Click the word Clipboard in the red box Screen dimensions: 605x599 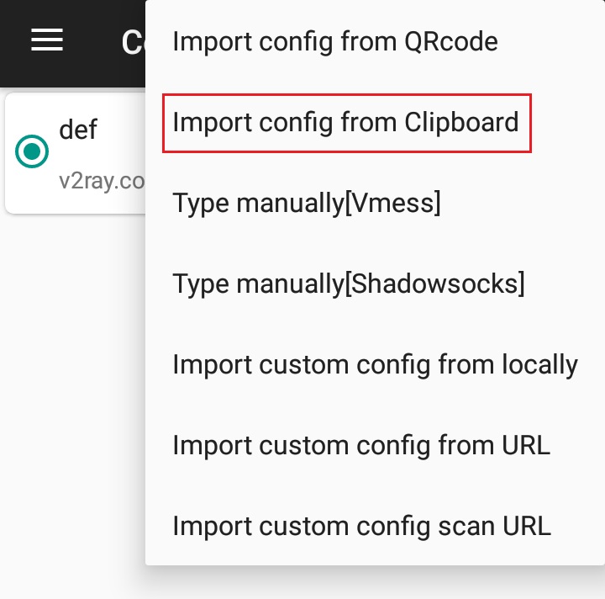pos(461,123)
